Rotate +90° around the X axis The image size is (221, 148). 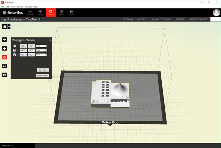(24, 46)
